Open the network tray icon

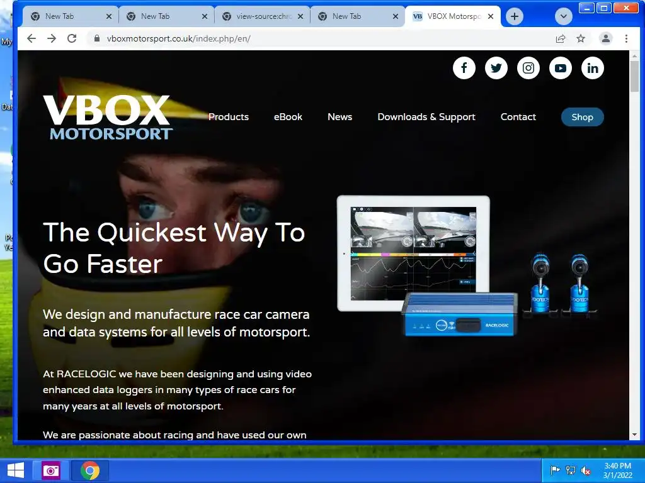click(x=571, y=470)
